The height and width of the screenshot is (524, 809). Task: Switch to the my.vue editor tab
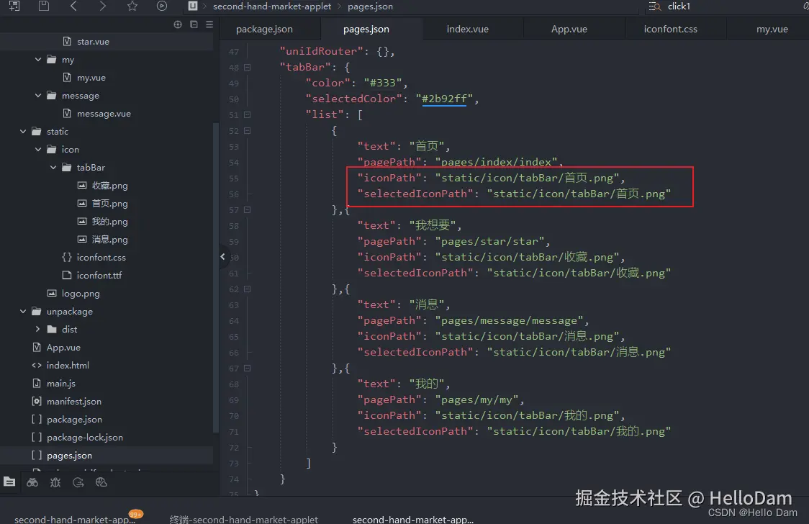click(772, 30)
